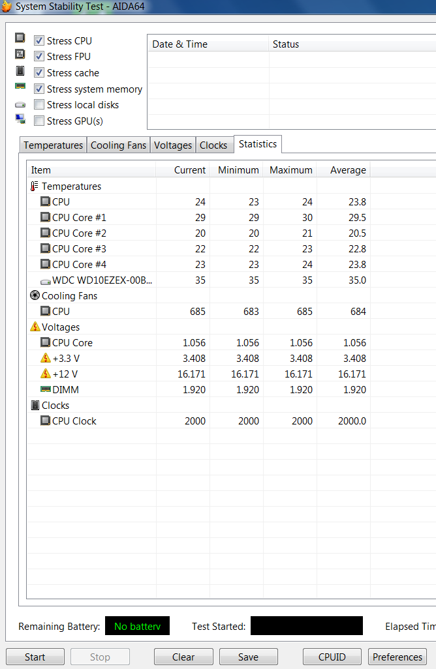Click the warning icon next to +3.3 V
436x669 pixels.
[46, 358]
